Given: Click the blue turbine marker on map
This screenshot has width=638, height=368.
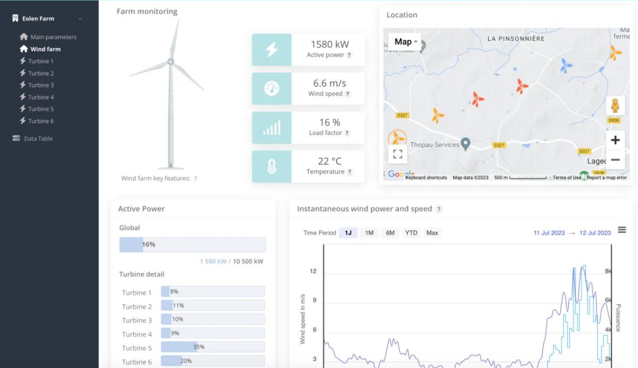Looking at the screenshot, I should point(565,65).
